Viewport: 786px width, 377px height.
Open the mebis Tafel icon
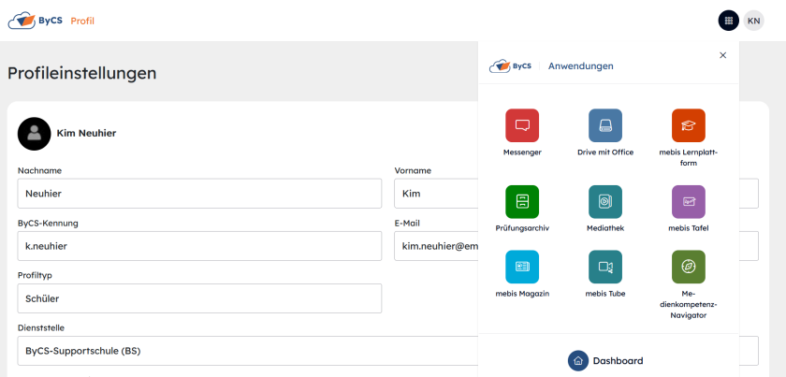[689, 202]
